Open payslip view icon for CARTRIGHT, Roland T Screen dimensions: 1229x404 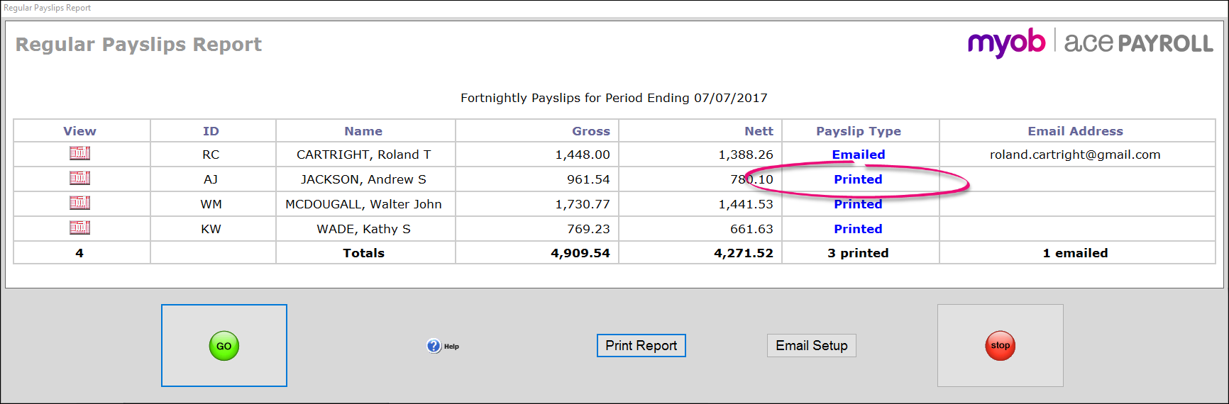[79, 153]
